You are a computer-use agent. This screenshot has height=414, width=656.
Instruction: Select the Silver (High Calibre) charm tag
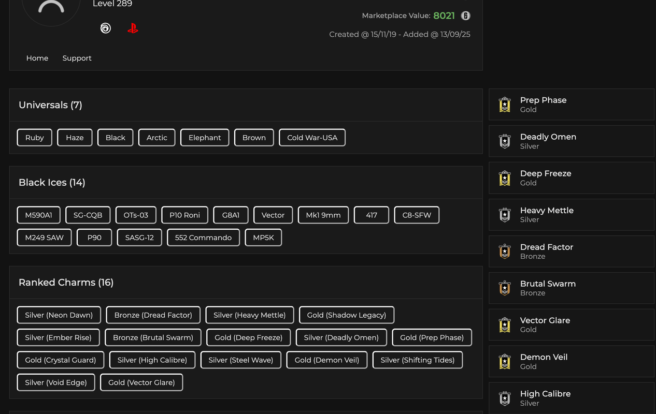pos(152,360)
